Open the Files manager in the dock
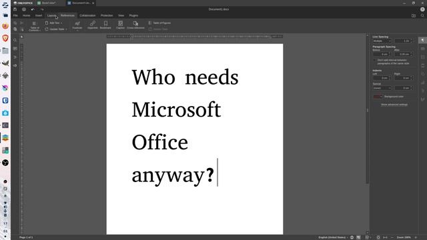 (x=5, y=51)
